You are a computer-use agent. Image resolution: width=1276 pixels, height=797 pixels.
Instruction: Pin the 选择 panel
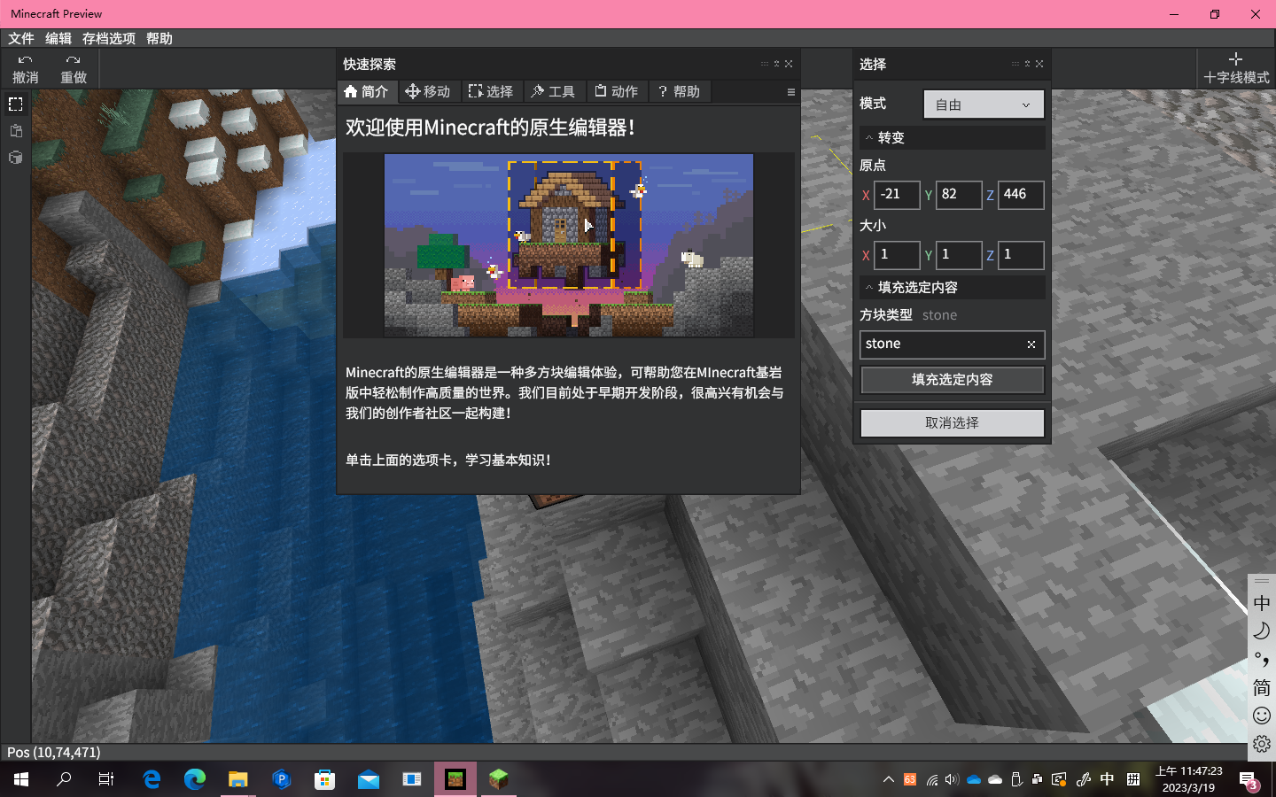[x=1027, y=64]
